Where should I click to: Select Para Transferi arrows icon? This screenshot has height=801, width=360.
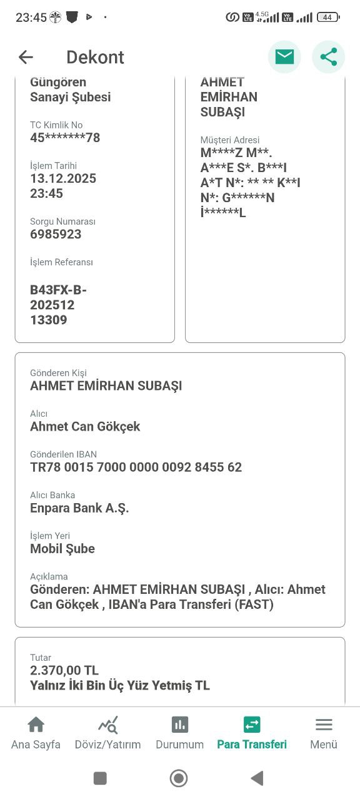click(252, 725)
